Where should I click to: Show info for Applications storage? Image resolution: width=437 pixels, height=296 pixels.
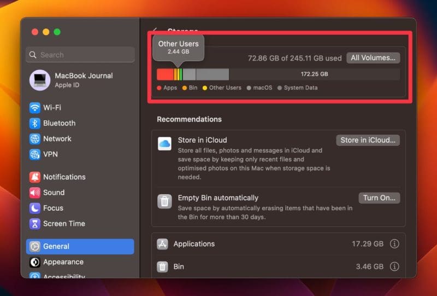tap(394, 244)
